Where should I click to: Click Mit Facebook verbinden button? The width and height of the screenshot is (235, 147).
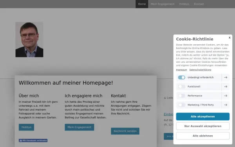coord(33,140)
